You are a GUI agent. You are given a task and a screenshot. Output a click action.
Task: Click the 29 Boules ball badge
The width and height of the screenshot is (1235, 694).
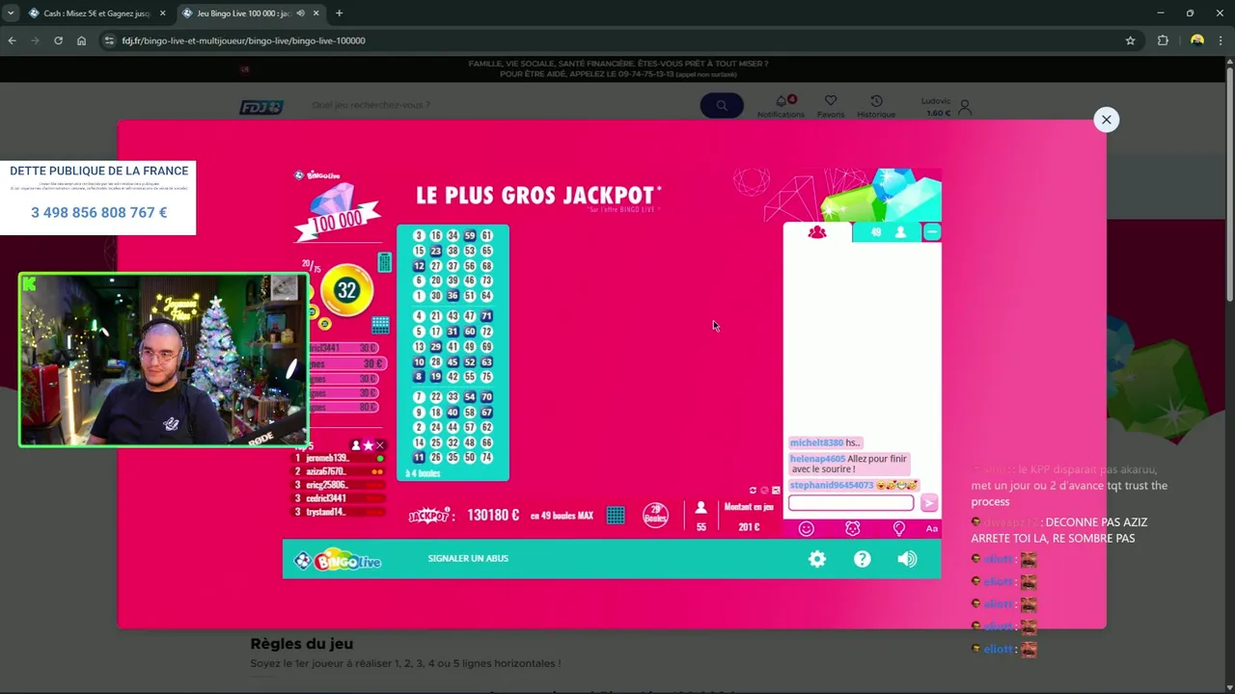tap(655, 515)
